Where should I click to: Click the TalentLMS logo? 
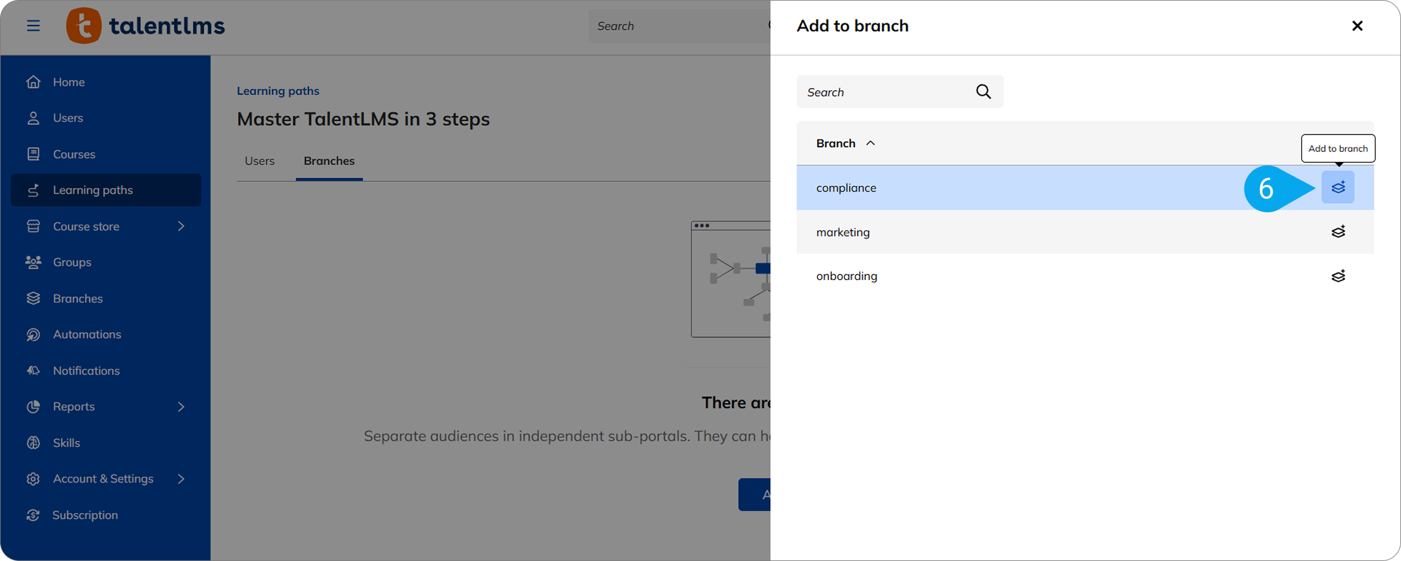point(145,26)
